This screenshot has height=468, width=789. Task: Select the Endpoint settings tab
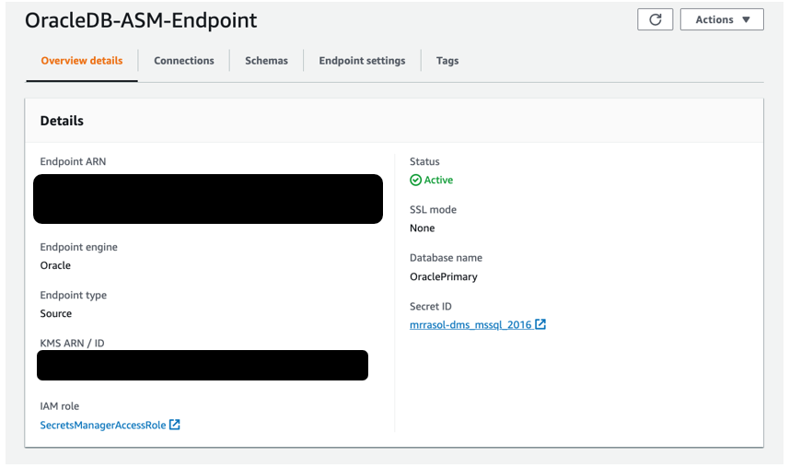(362, 61)
